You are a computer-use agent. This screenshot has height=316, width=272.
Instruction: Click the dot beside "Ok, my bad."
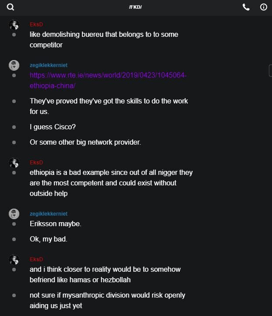tap(14, 239)
